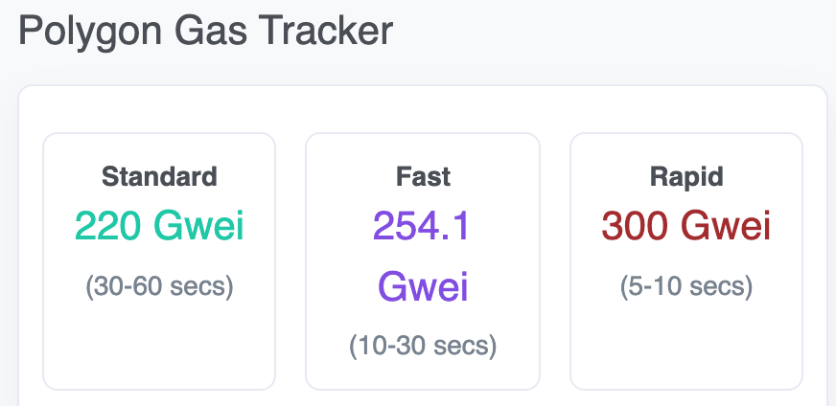Click the purple Gwei unit text
836x406 pixels.
[424, 286]
